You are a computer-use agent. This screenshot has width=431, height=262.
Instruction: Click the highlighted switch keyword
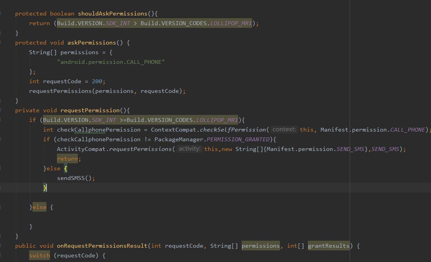[x=39, y=255]
